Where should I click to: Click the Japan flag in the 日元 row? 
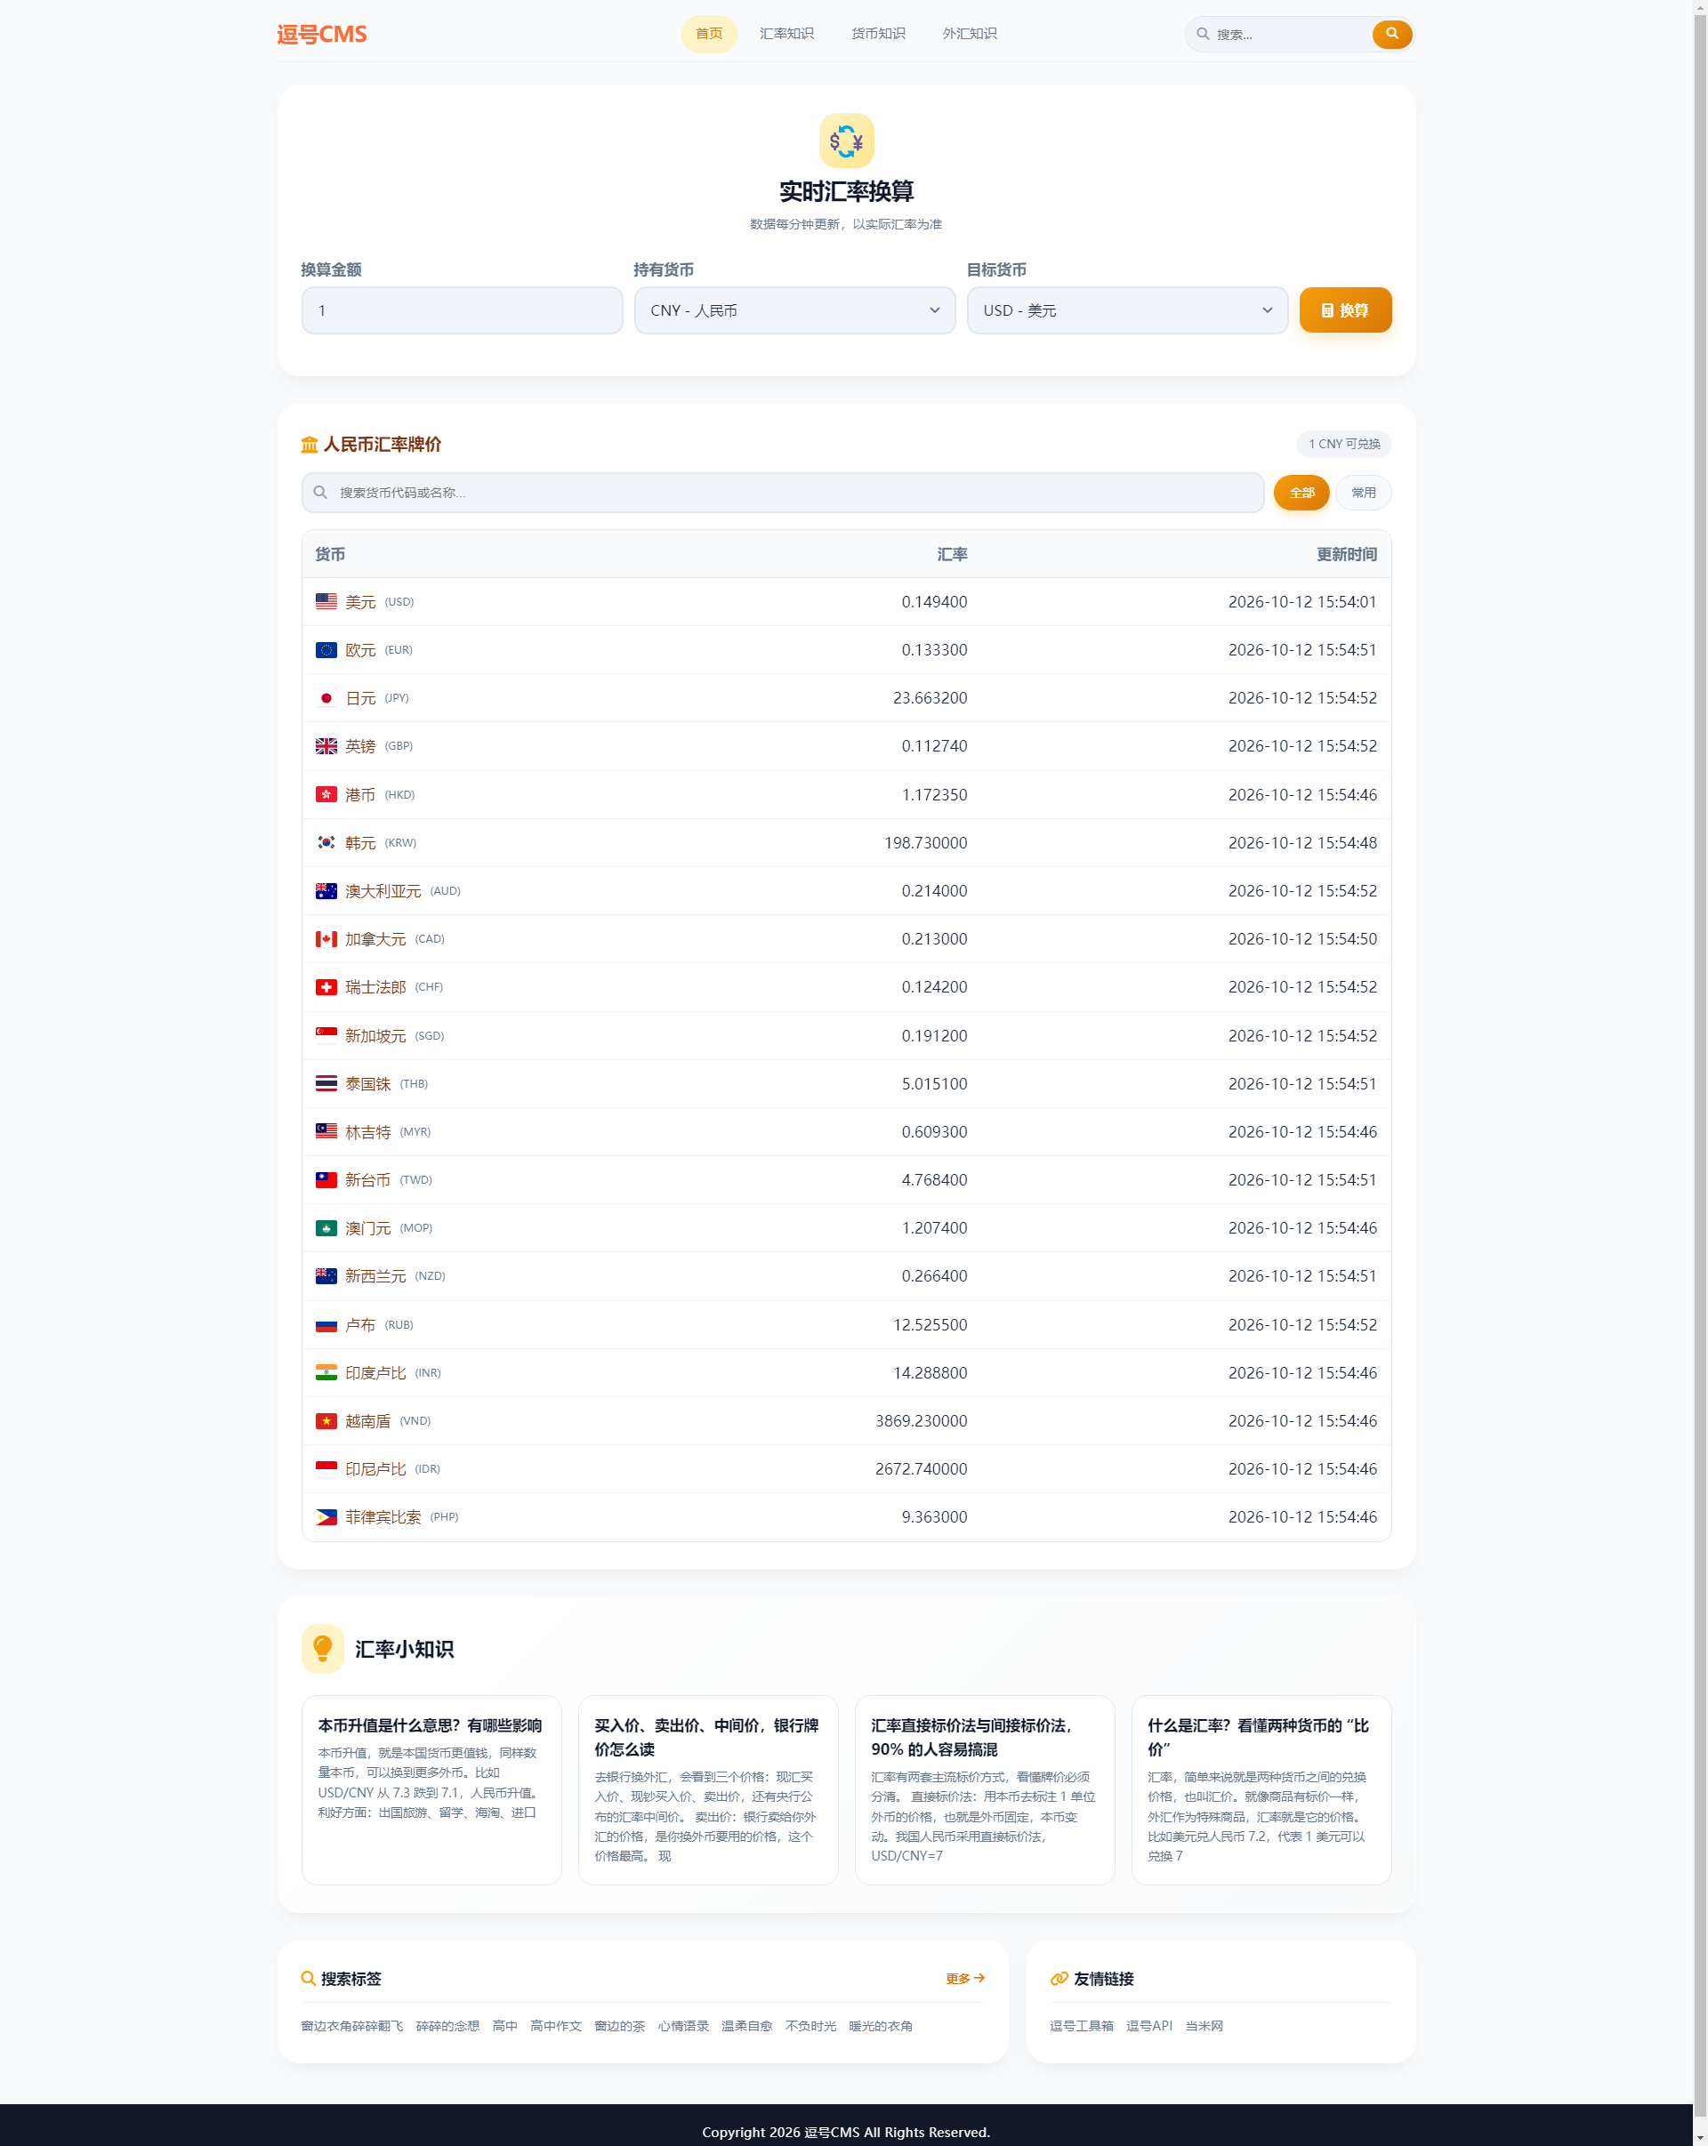pyautogui.click(x=326, y=698)
